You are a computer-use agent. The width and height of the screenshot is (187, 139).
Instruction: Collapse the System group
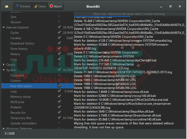4,70
